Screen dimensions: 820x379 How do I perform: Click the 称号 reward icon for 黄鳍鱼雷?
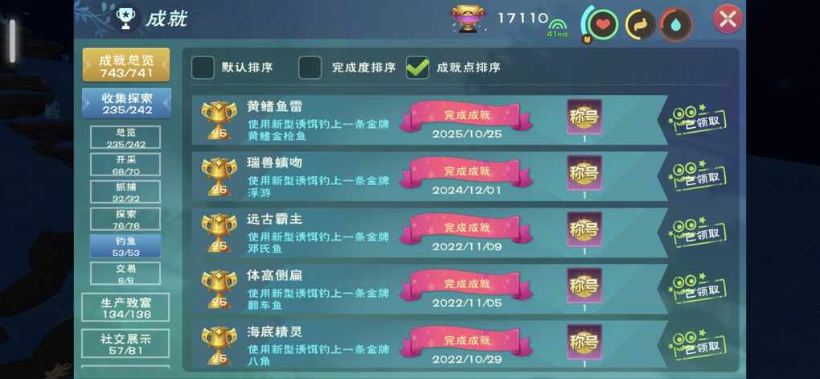584,116
